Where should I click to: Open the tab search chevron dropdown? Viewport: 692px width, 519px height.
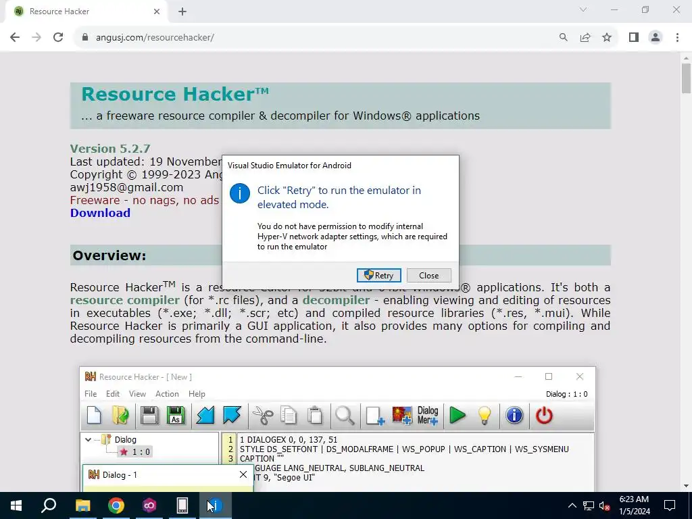tap(583, 9)
